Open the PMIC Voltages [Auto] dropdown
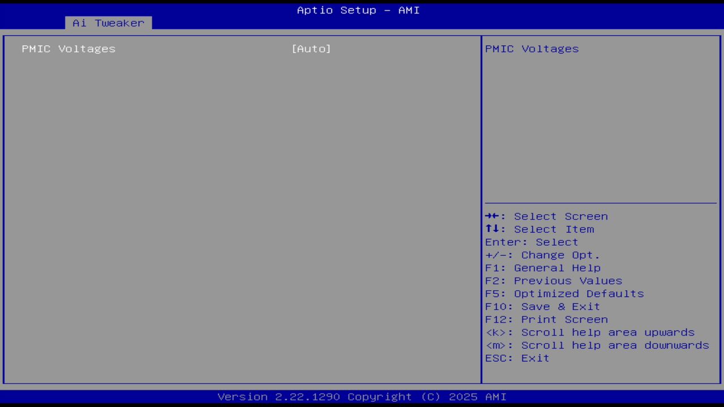The height and width of the screenshot is (407, 724). tap(311, 49)
